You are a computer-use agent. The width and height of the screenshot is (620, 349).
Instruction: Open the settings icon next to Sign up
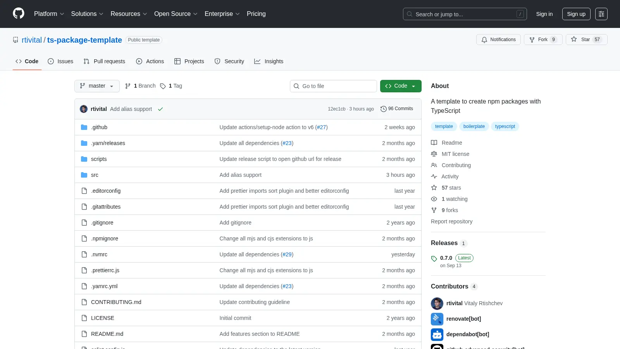601,14
